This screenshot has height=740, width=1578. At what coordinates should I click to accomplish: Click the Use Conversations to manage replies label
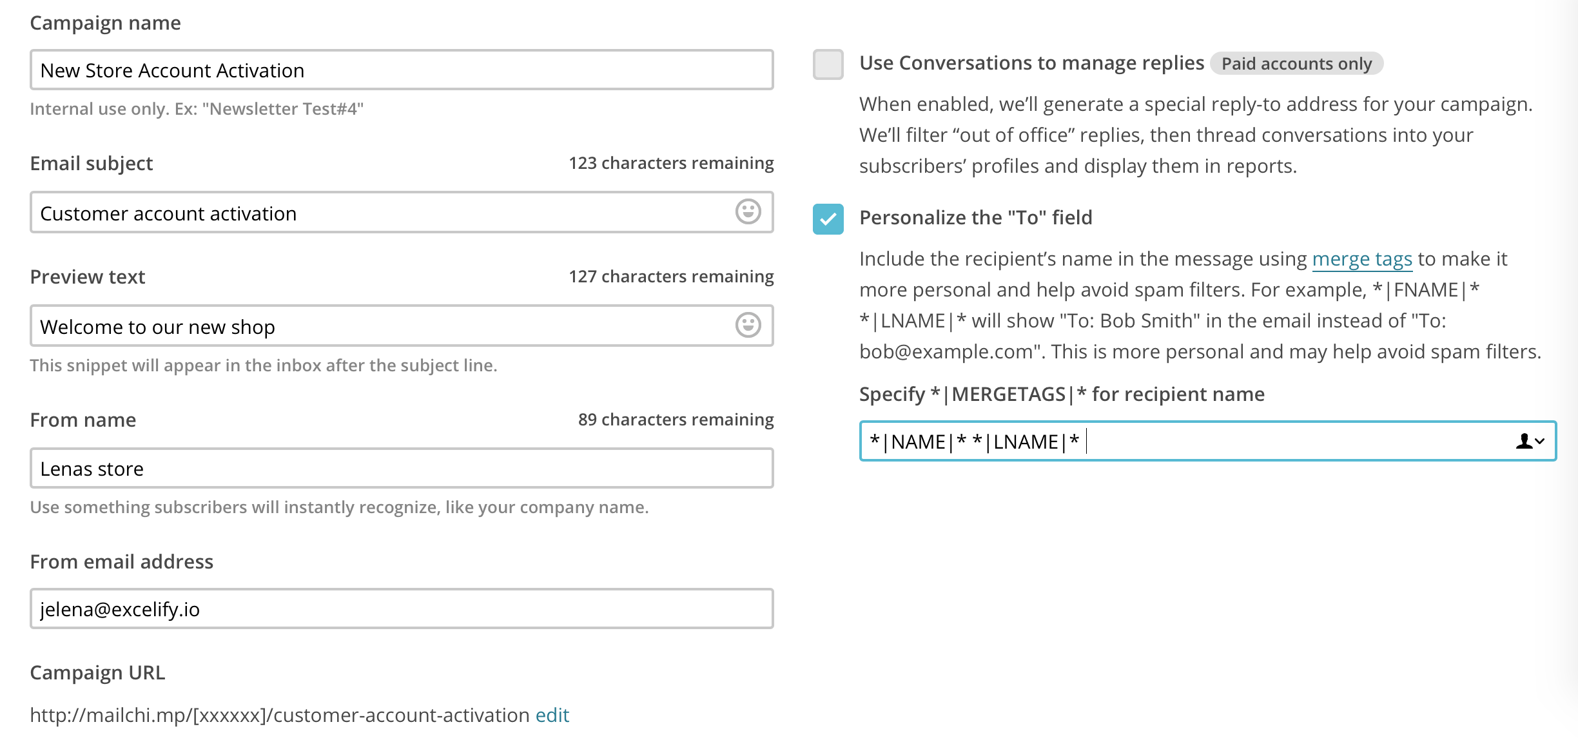(1031, 63)
